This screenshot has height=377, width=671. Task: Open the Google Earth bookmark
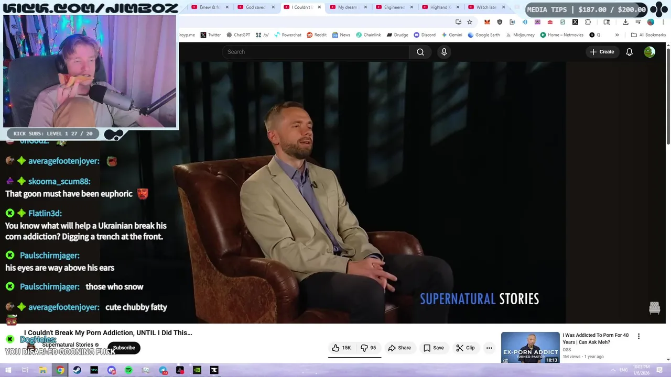pyautogui.click(x=484, y=35)
